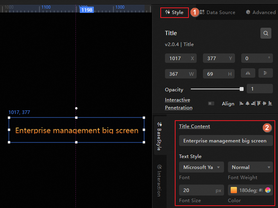This screenshot has height=208, width=278.
Task: Click the bottom-right resize handle
Action: coord(144,142)
